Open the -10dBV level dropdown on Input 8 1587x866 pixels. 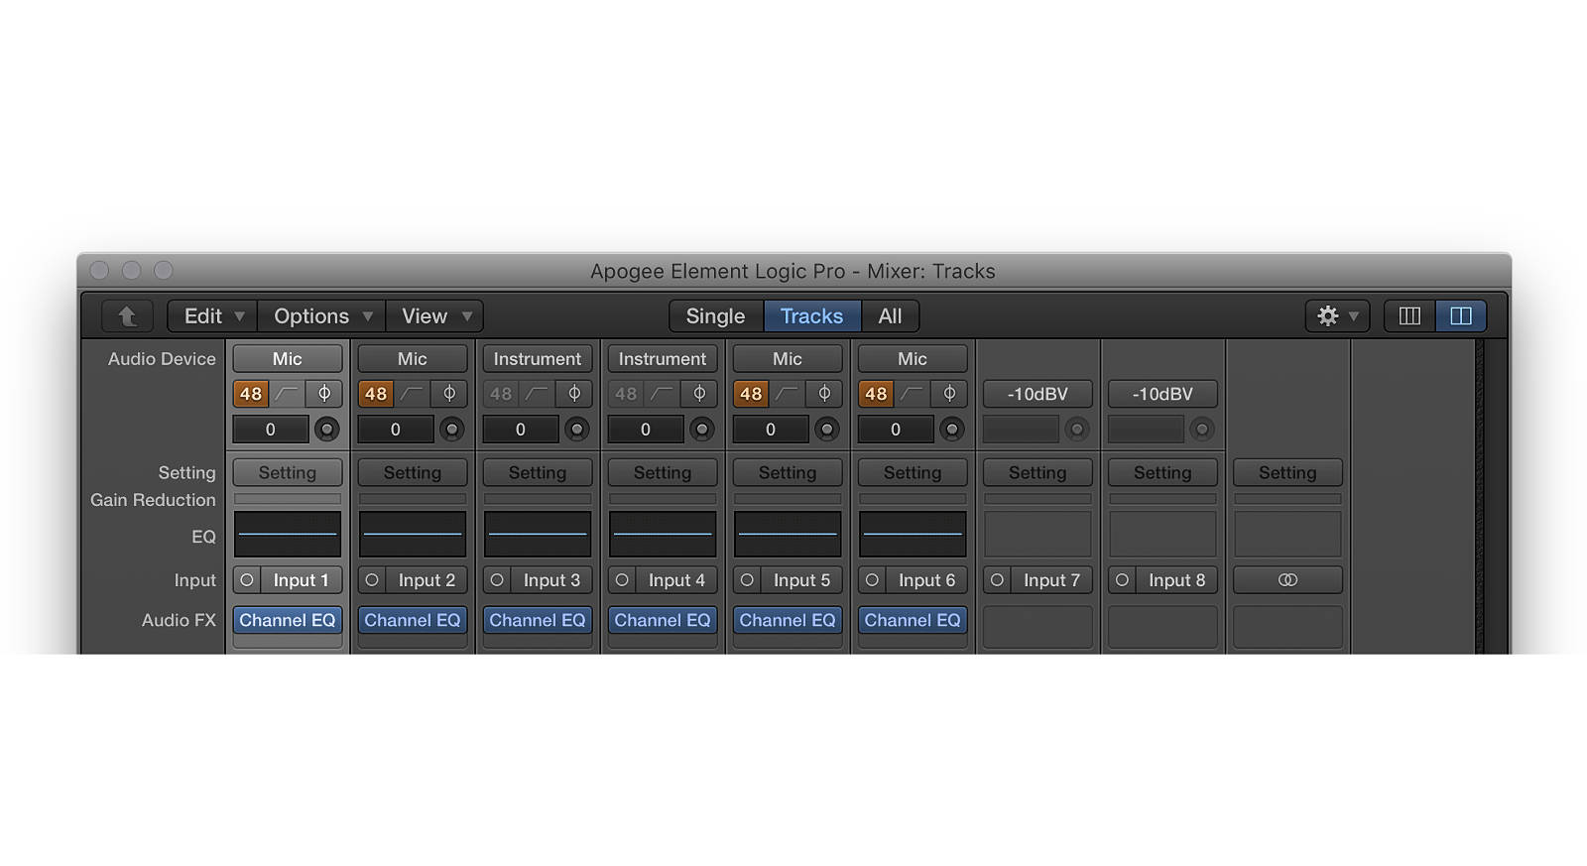click(x=1162, y=394)
